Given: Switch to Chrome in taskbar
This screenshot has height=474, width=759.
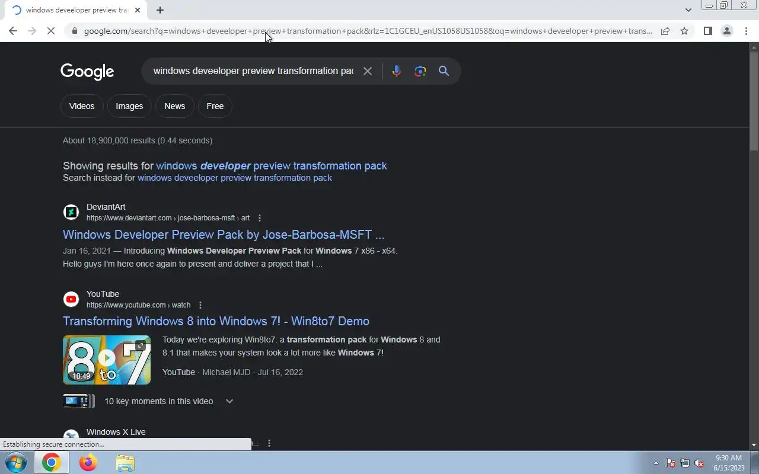Looking at the screenshot, I should tap(51, 462).
